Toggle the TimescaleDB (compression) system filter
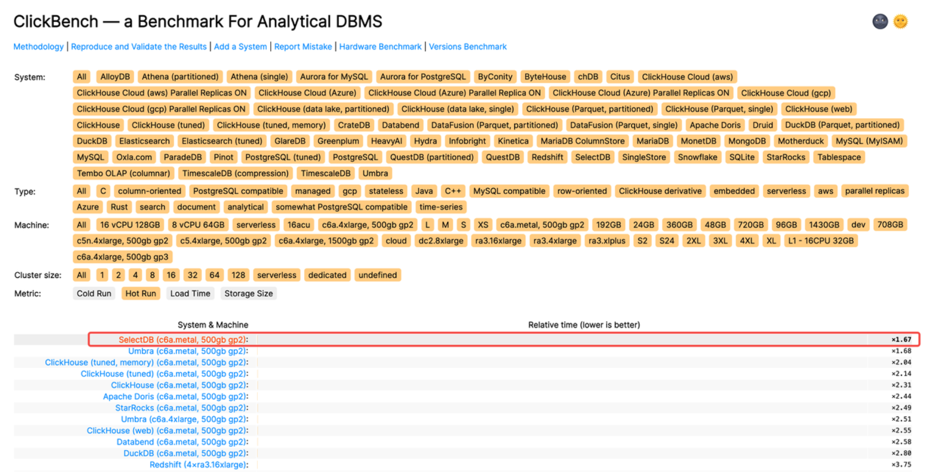Image resolution: width=933 pixels, height=475 pixels. coord(236,174)
